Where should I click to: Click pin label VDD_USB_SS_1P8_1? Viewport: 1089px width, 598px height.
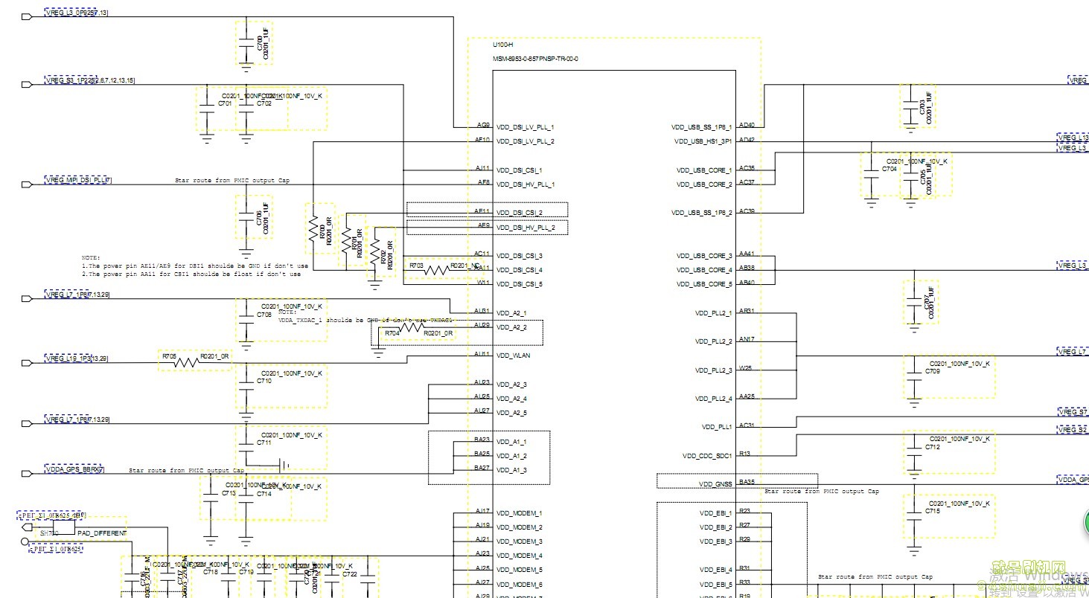(701, 127)
